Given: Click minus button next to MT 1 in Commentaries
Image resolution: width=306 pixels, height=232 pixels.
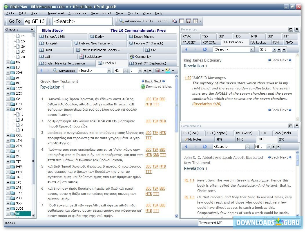Looking at the screenshot, I should (278, 147).
